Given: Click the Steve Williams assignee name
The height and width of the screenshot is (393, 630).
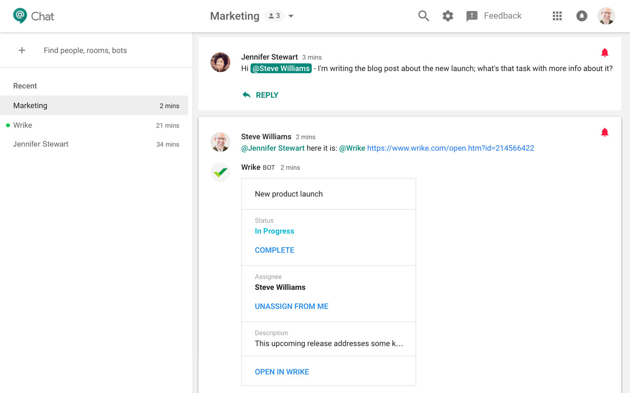Looking at the screenshot, I should (x=280, y=287).
